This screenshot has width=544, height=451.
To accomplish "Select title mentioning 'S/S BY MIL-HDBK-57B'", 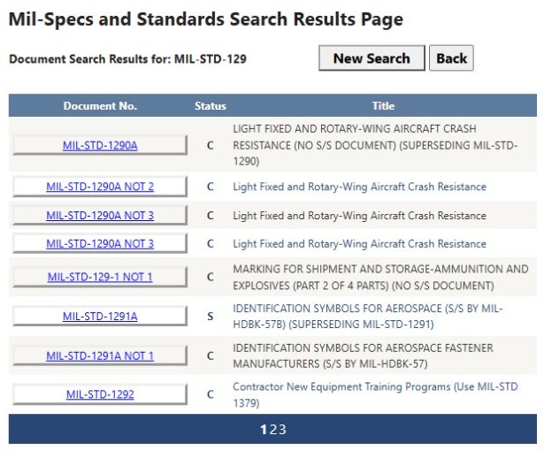I will pos(368,317).
